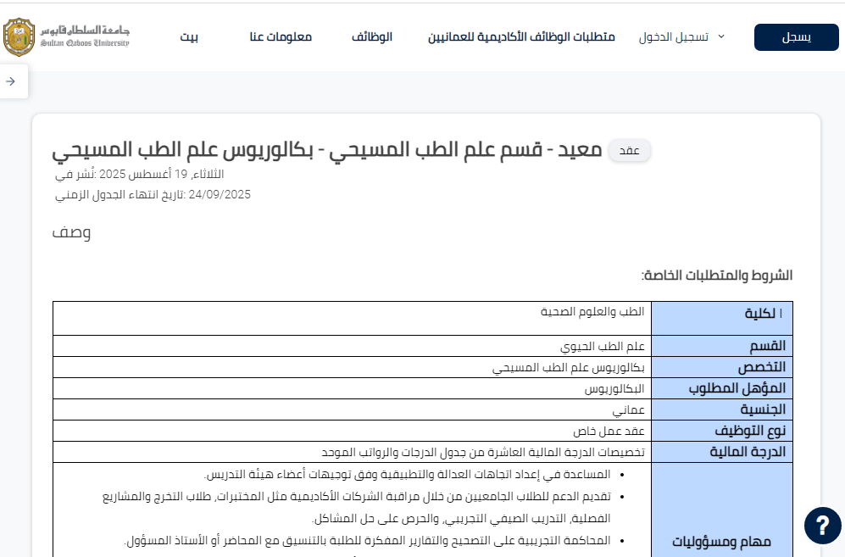Select the الدرجة المالية header cell
845x557 pixels.
click(x=721, y=452)
